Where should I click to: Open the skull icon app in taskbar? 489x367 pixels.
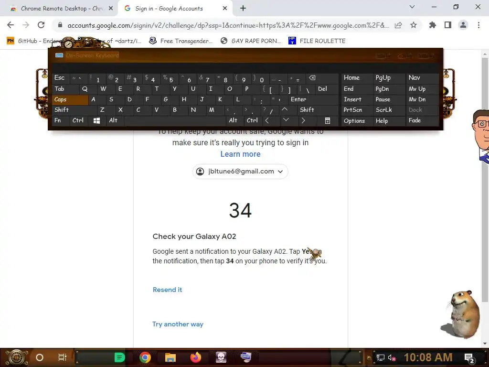click(221, 357)
